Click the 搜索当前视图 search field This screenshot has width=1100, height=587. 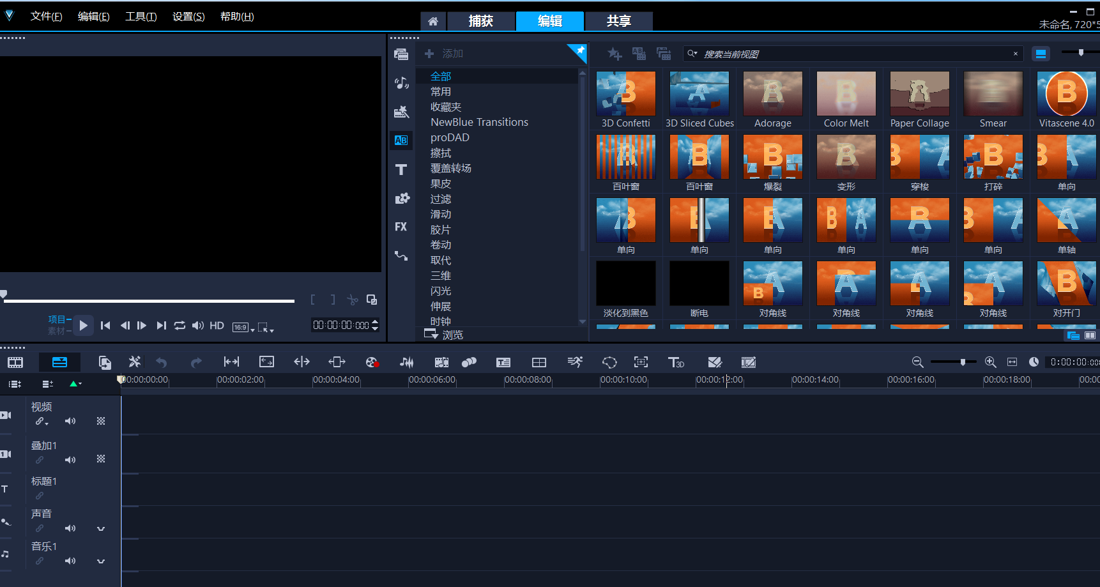pyautogui.click(x=854, y=54)
